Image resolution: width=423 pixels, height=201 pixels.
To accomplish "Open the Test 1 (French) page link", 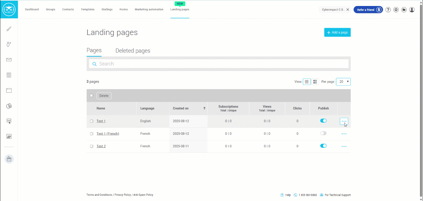I will click(108, 134).
